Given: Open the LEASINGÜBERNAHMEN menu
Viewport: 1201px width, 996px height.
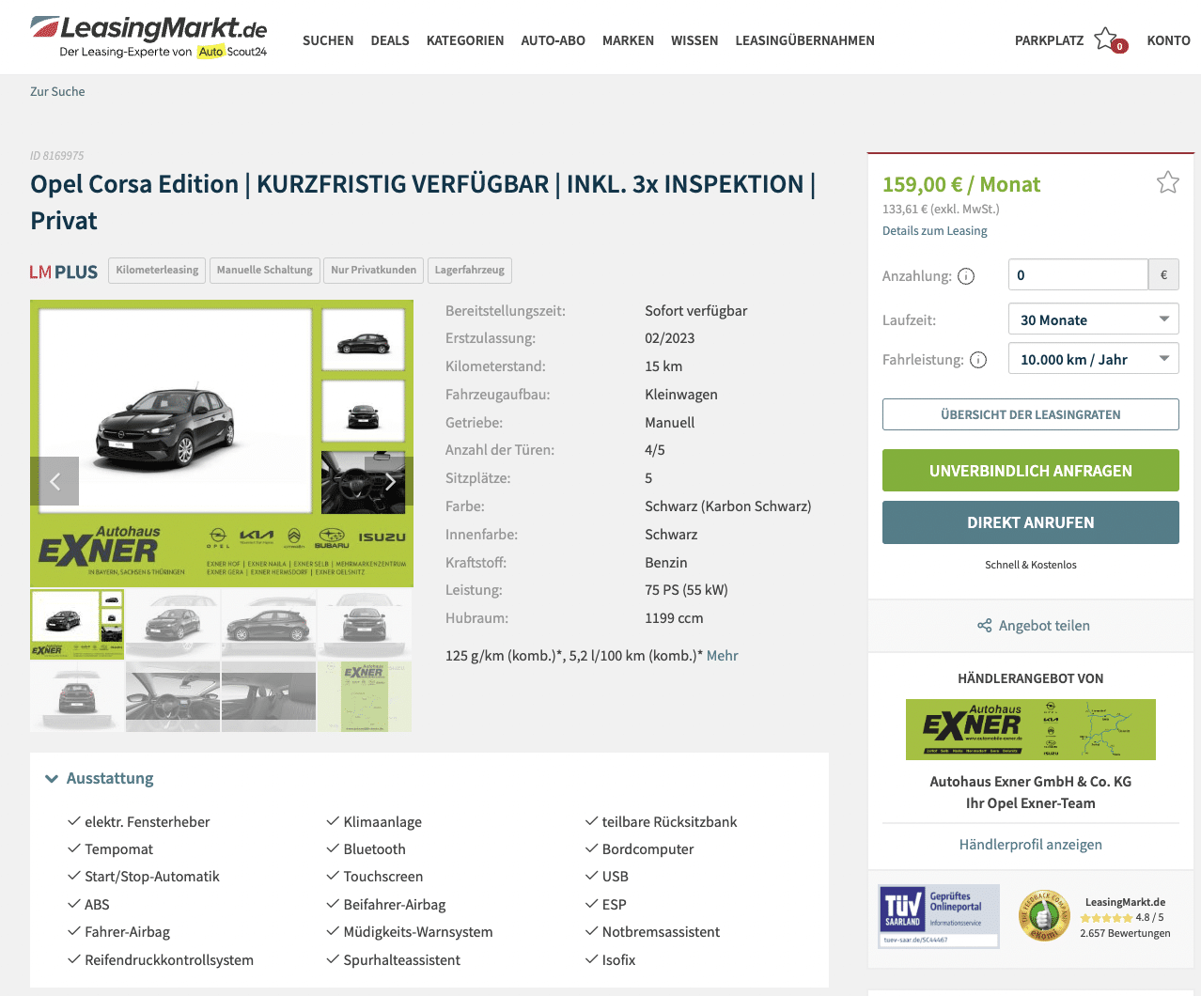Looking at the screenshot, I should pyautogui.click(x=804, y=40).
